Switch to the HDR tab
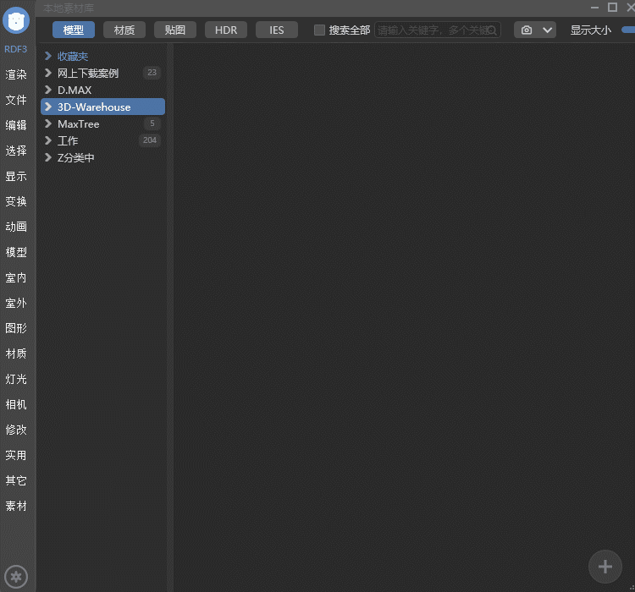Image resolution: width=635 pixels, height=592 pixels. (226, 30)
